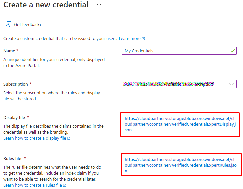Click the Got feedback? button
Viewport: 243px width, 189px height.
pyautogui.click(x=27, y=24)
